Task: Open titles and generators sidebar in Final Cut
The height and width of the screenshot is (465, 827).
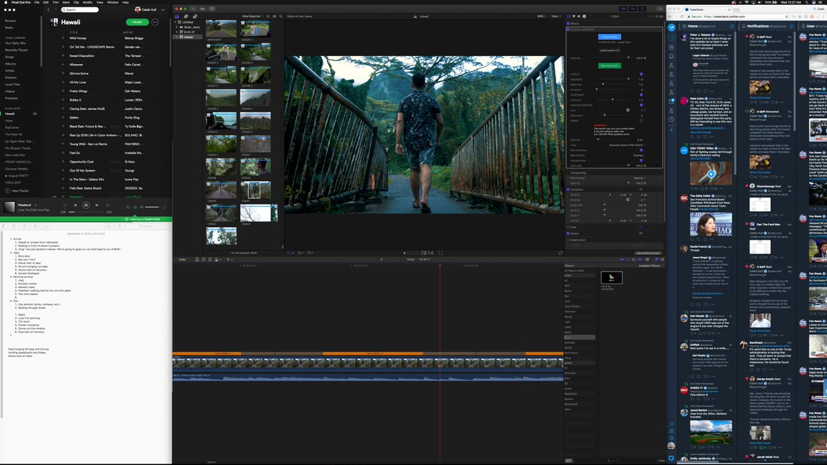Action: (195, 17)
